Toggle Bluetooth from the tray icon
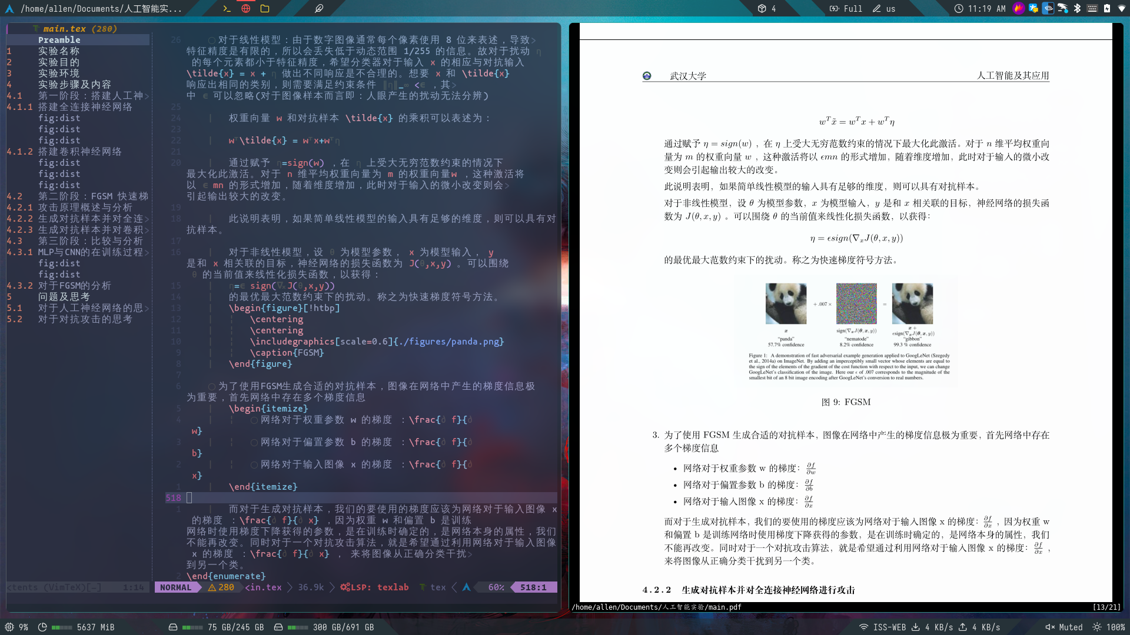Viewport: 1130px width, 635px height. [1078, 8]
